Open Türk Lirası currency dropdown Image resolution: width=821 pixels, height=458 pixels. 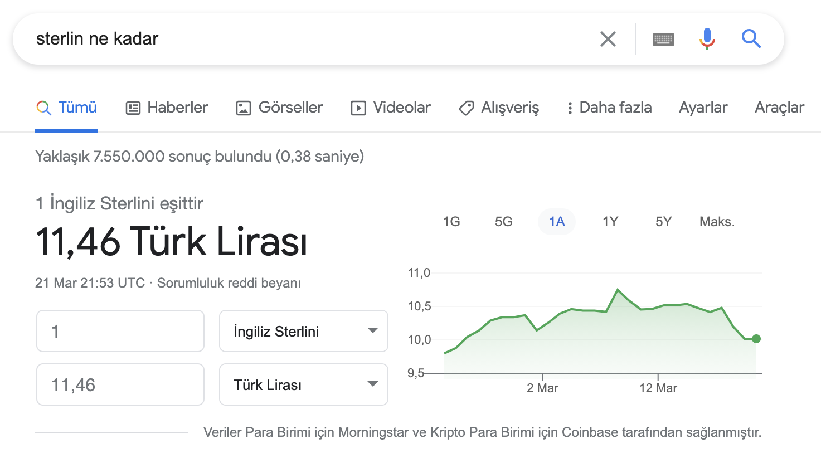point(304,384)
